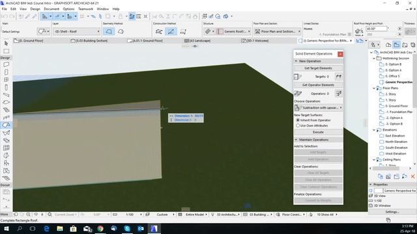Viewport: 417px width, 234px height.
Task: Open the roof Default Settings dialog icon
Action: tap(44, 31)
